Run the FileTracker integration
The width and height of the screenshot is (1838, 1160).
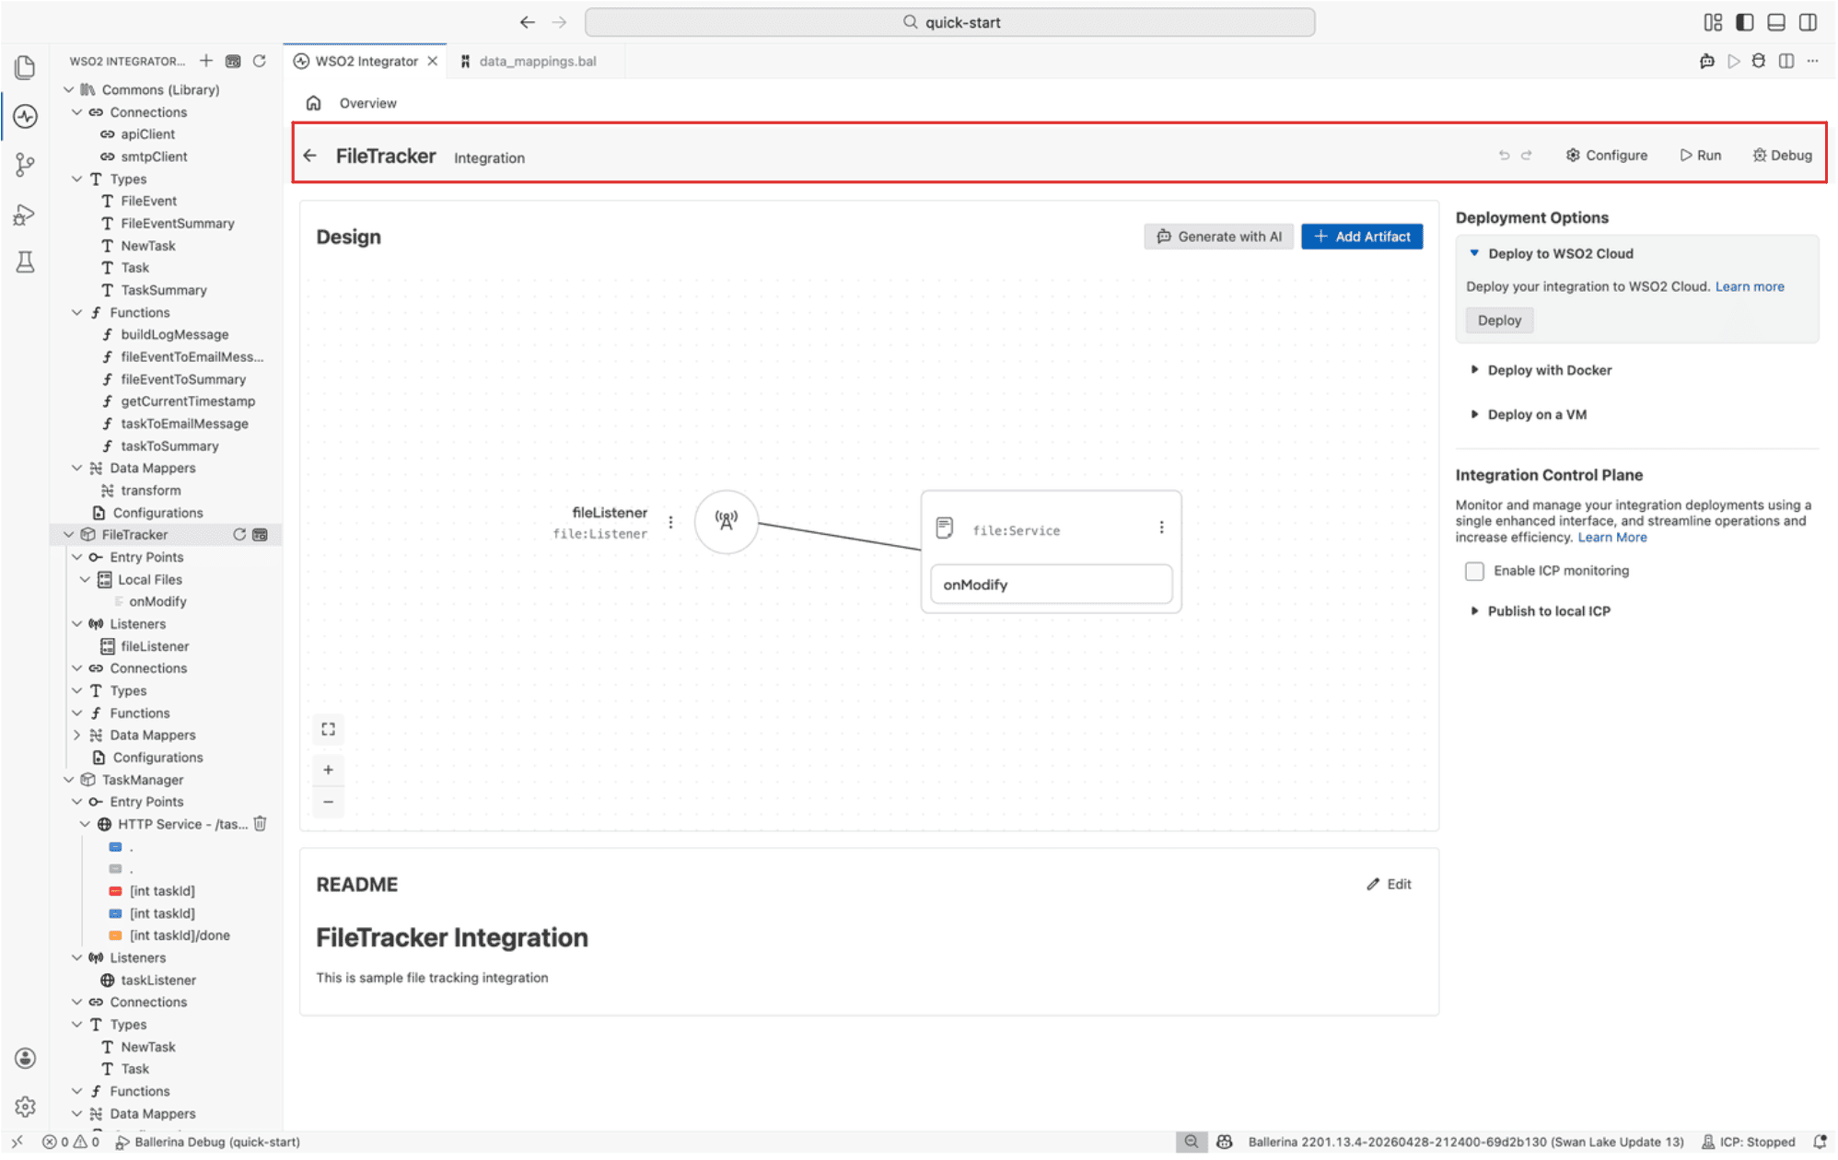(x=1701, y=156)
